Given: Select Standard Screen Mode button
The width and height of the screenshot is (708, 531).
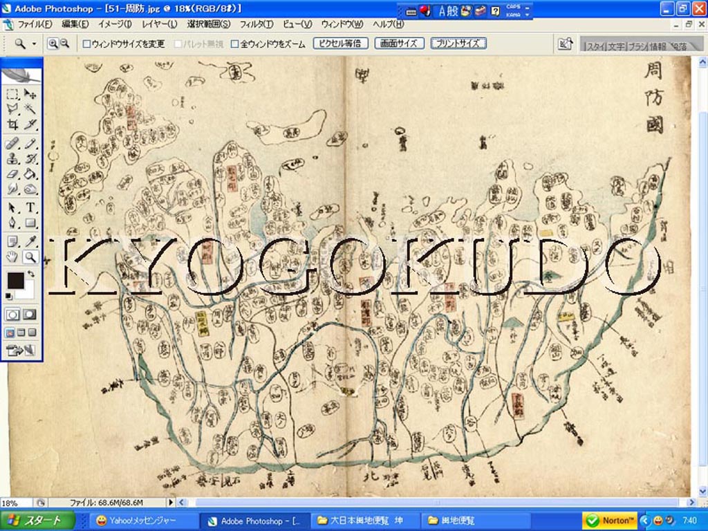Looking at the screenshot, I should 10,333.
